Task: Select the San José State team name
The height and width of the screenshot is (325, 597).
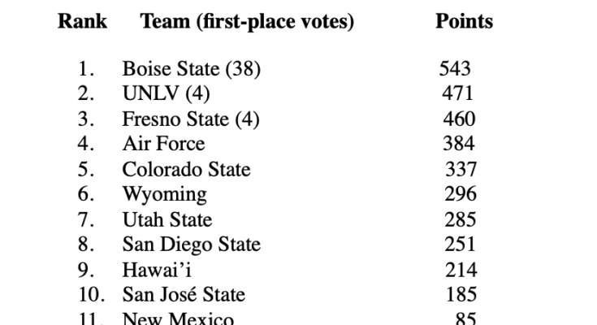Action: 184,295
